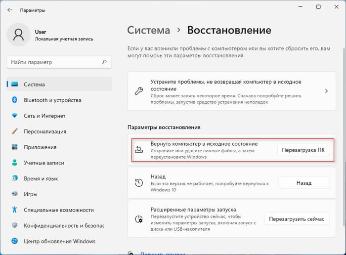The width and height of the screenshot is (346, 255).
Task: Click the Игры gamepad icon
Action: [x=14, y=194]
